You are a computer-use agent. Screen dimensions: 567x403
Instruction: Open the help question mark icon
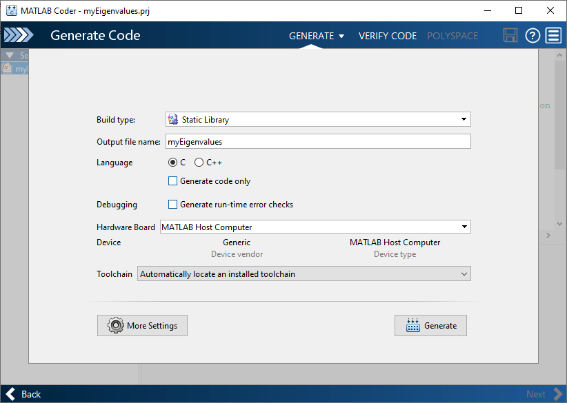point(533,36)
